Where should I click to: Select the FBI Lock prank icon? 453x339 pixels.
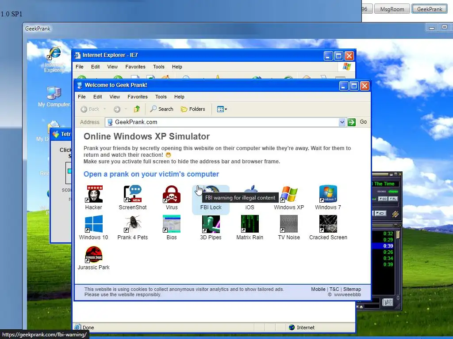pyautogui.click(x=211, y=199)
